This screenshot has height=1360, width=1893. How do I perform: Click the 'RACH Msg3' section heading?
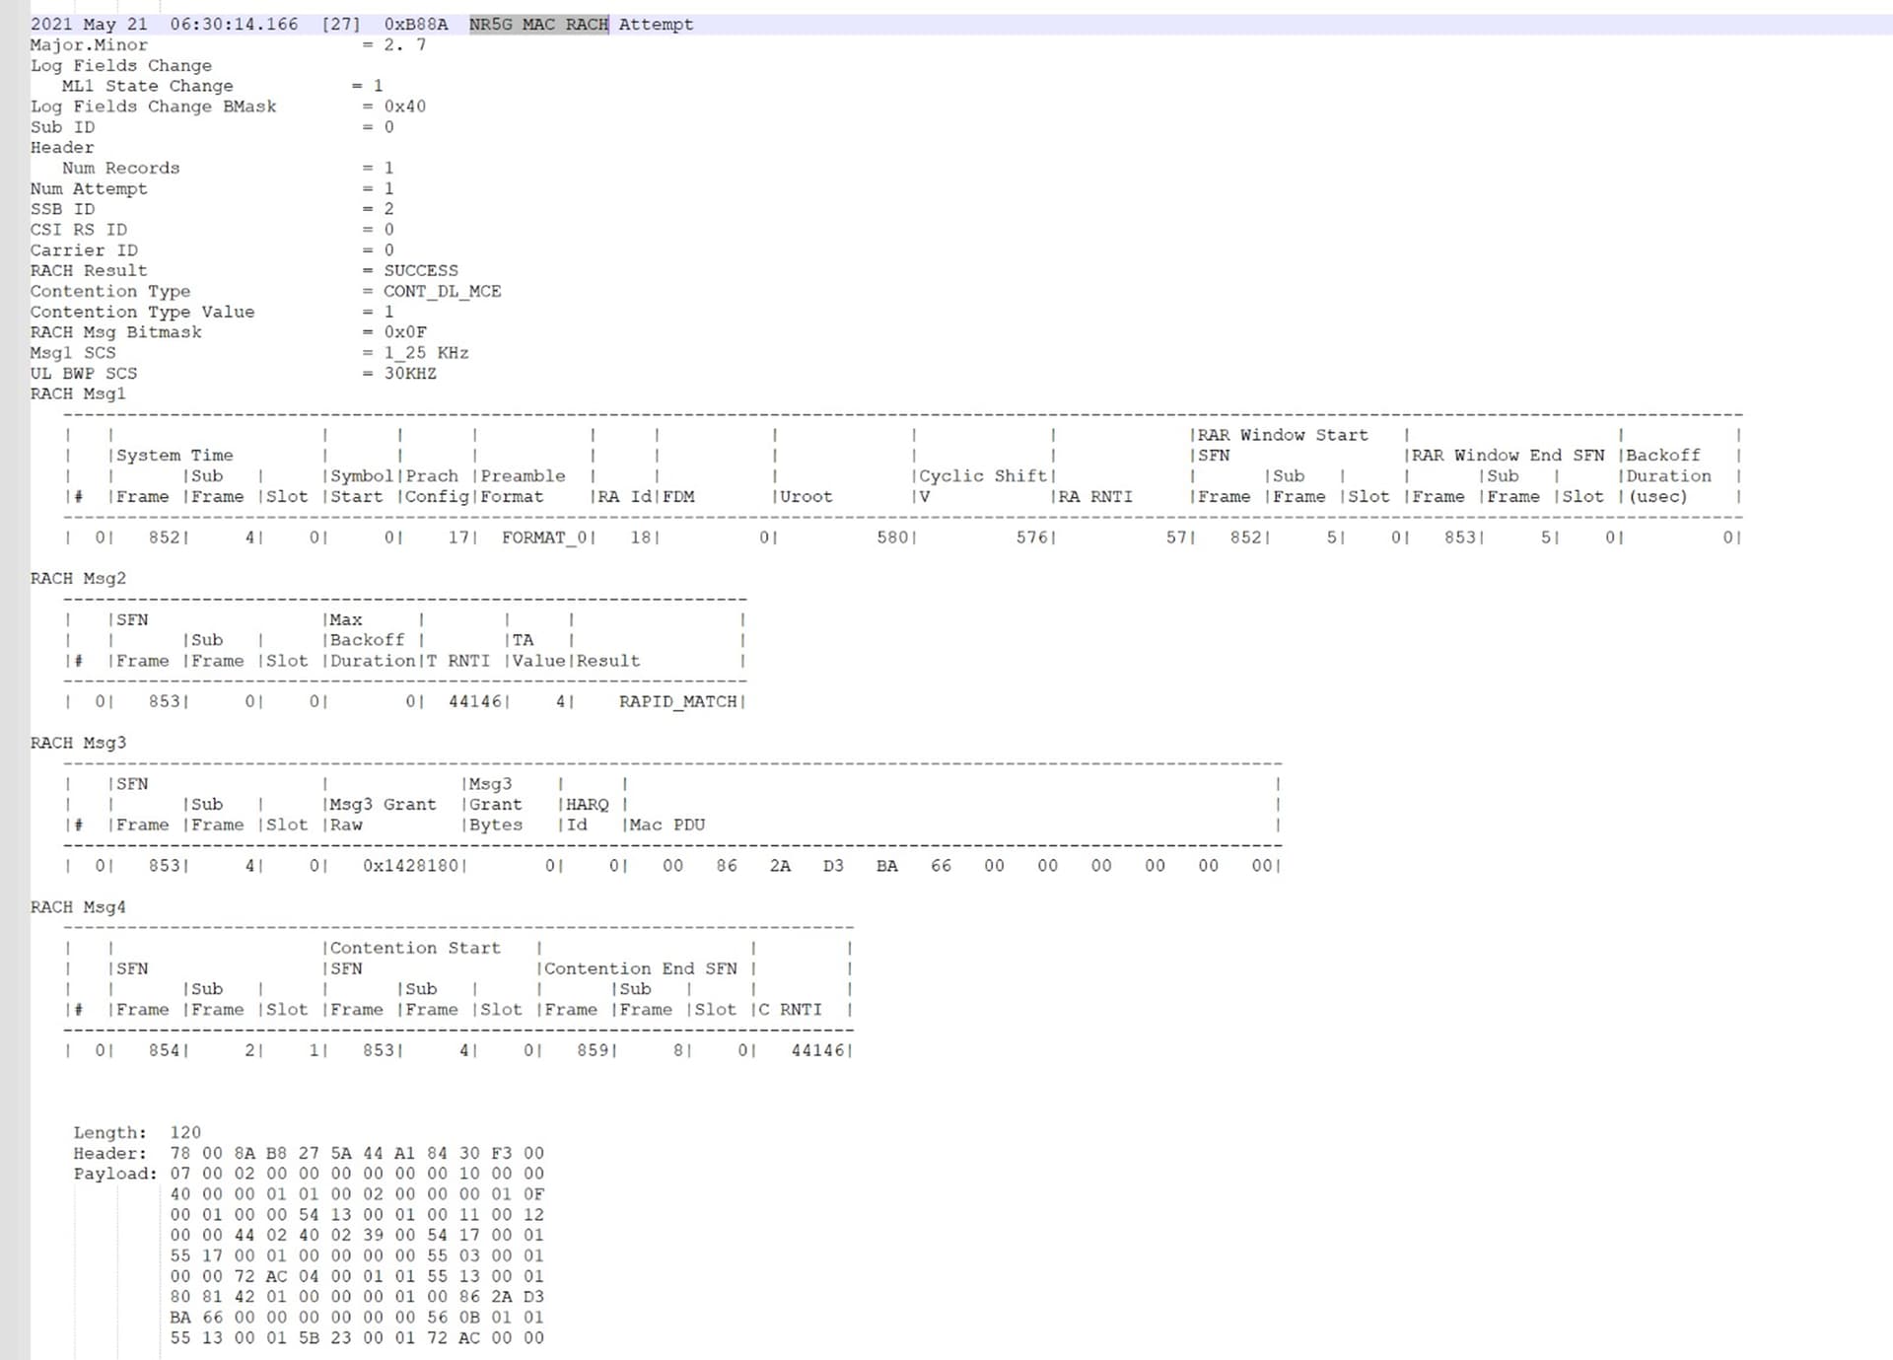pyautogui.click(x=78, y=744)
